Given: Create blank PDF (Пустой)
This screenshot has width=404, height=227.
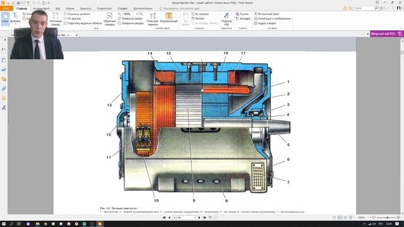Looking at the screenshot, I should coord(198,18).
